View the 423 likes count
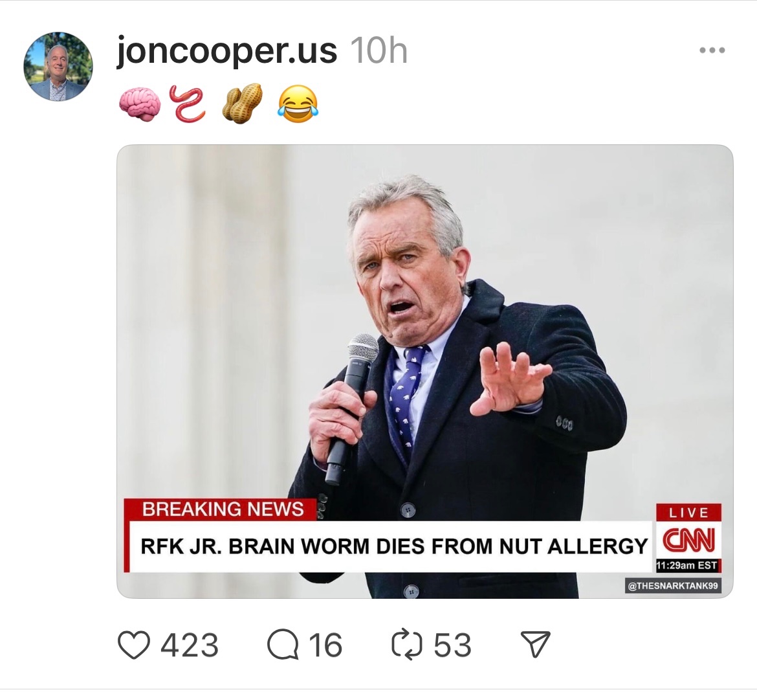This screenshot has height=692, width=757. click(189, 645)
